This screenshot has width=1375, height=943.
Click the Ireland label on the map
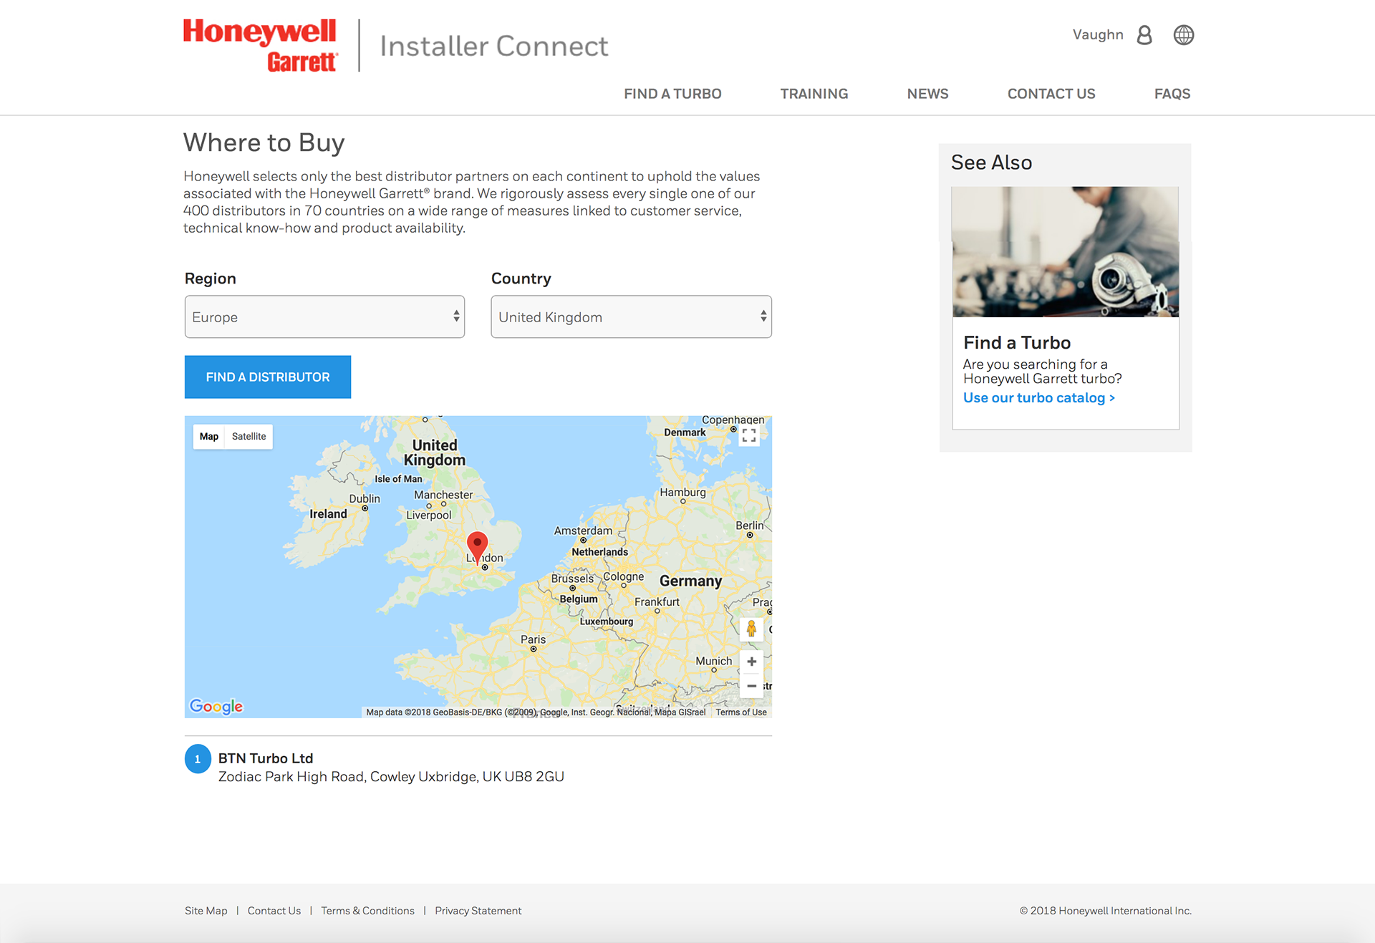click(328, 514)
